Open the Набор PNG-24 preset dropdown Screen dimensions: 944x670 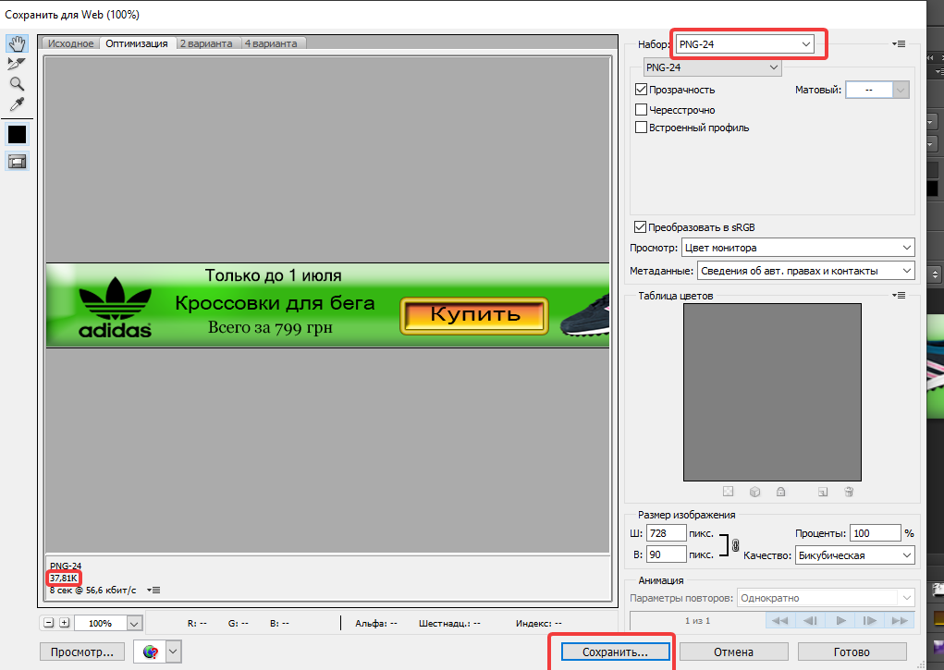744,44
